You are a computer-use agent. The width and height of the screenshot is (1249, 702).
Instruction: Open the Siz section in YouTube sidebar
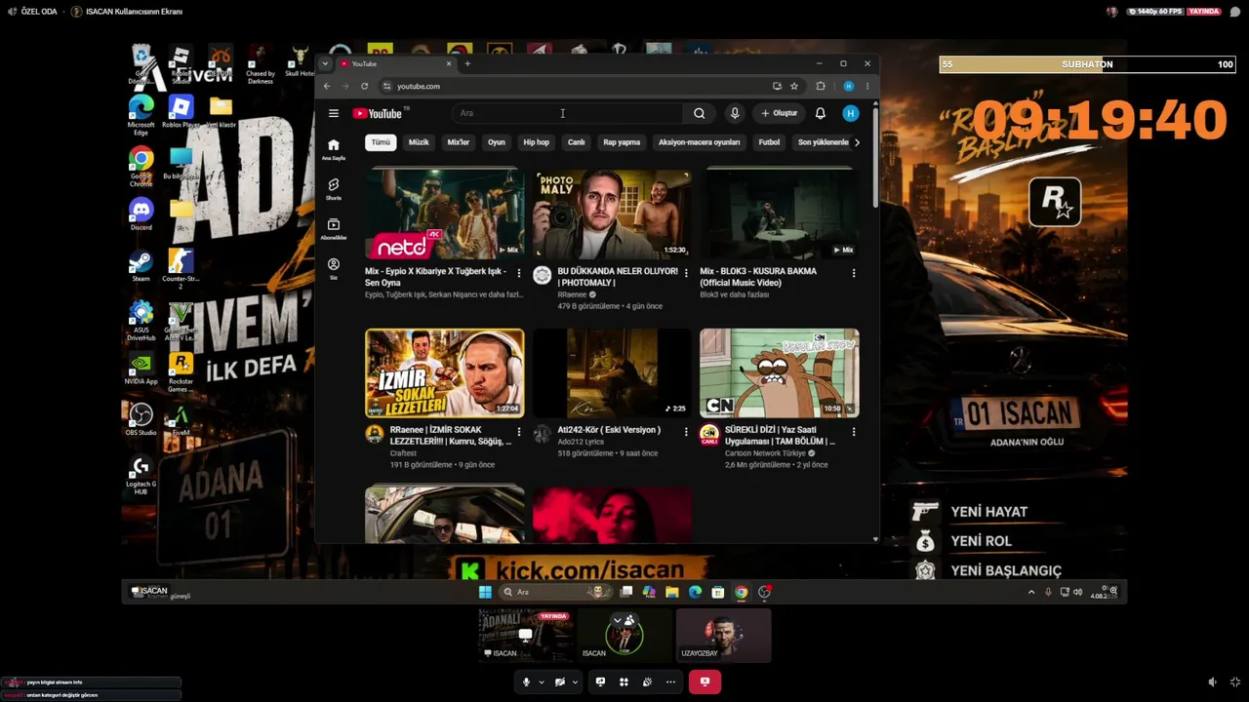334,268
